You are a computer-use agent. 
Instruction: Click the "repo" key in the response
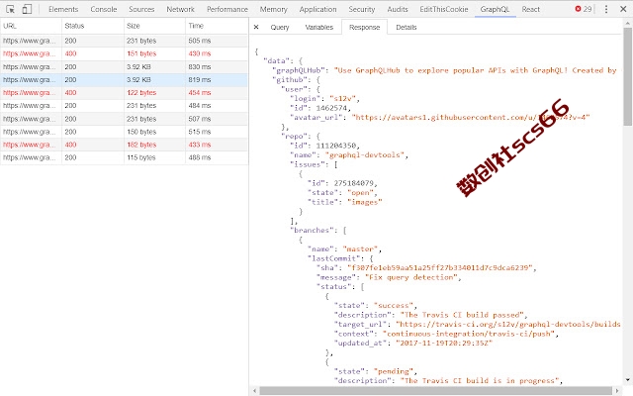click(294, 137)
